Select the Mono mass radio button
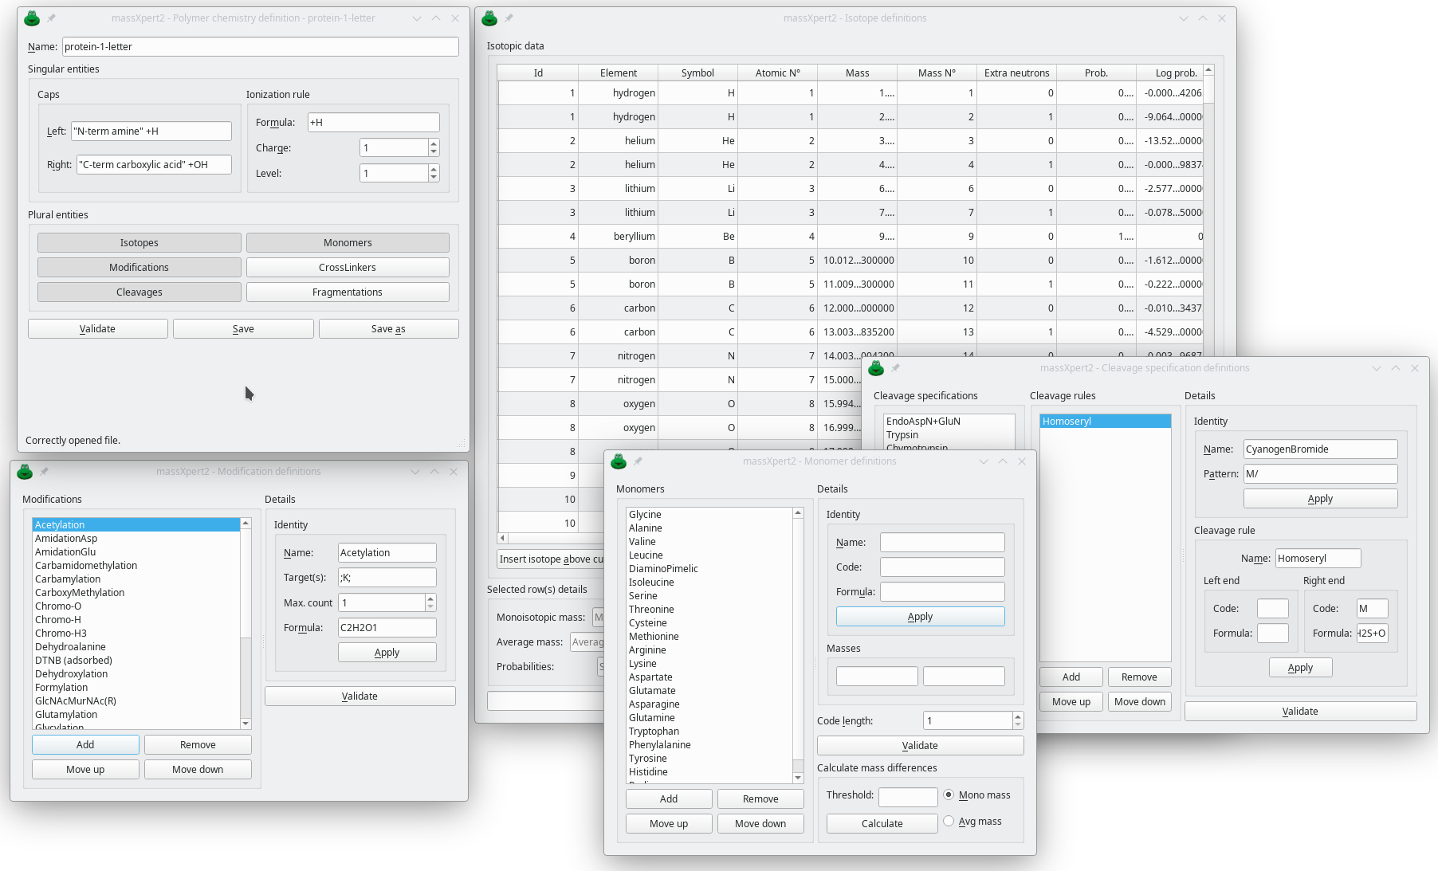 [x=948, y=794]
